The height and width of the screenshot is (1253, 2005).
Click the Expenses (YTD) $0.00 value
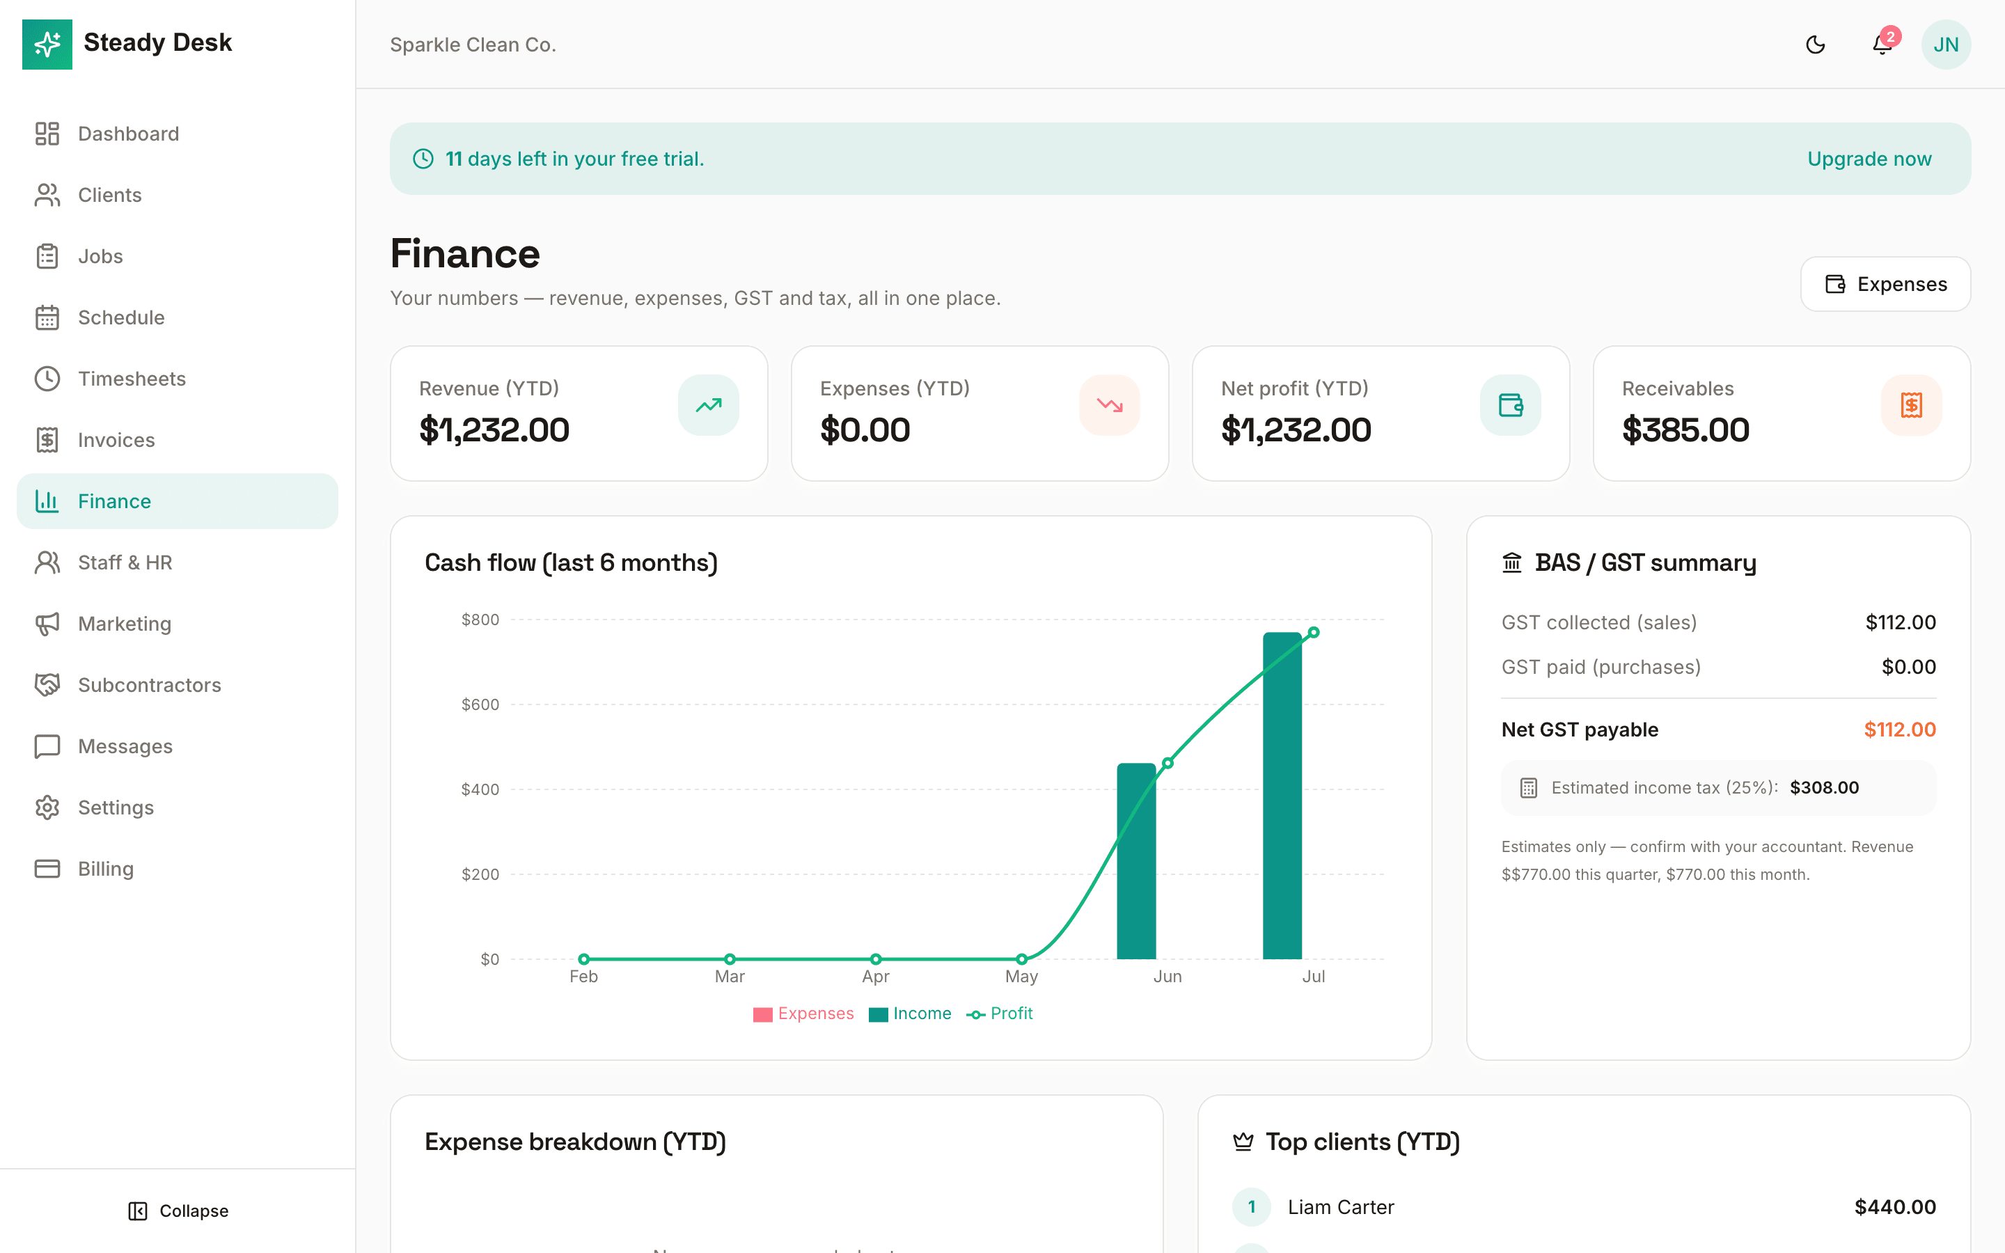[x=865, y=430]
